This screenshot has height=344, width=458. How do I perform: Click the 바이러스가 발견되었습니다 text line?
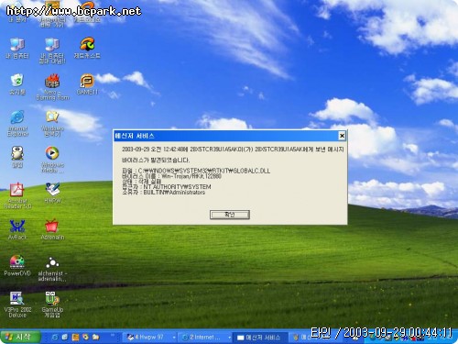tap(156, 160)
